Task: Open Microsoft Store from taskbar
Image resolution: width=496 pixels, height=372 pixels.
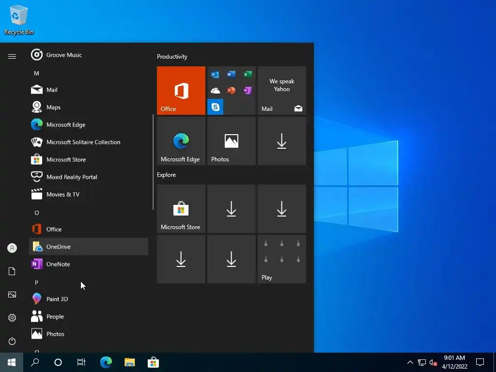Action: (x=153, y=362)
